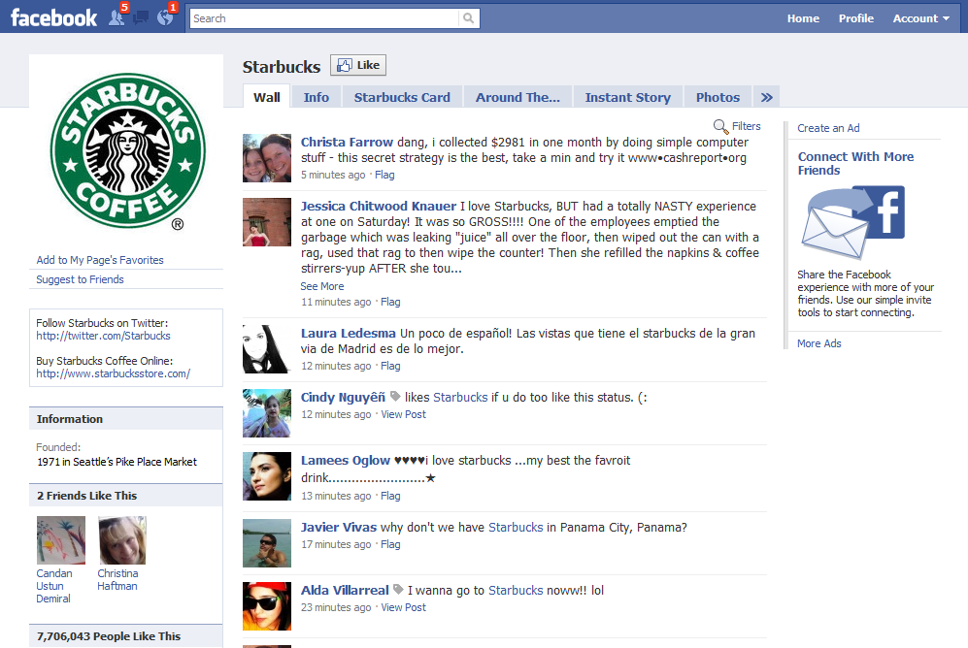Open the Create an Ad link
This screenshot has width=968, height=648.
(827, 127)
